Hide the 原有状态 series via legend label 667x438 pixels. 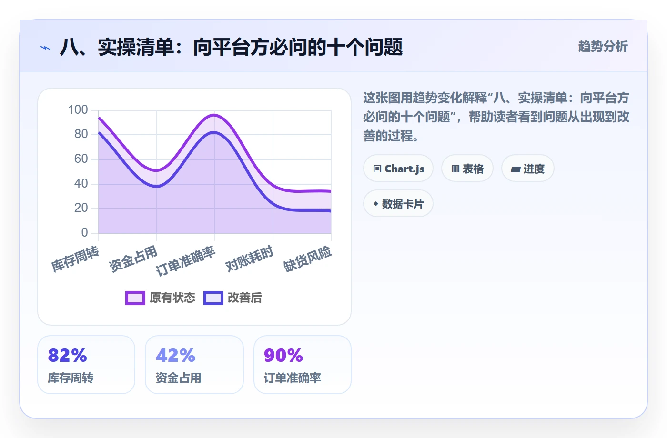[172, 298]
